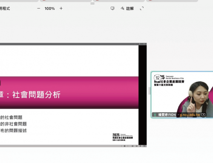The height and width of the screenshot is (163, 213).
Task: Click the g.ncu.edu.tw label on the tile
Action: pyautogui.click(x=190, y=115)
